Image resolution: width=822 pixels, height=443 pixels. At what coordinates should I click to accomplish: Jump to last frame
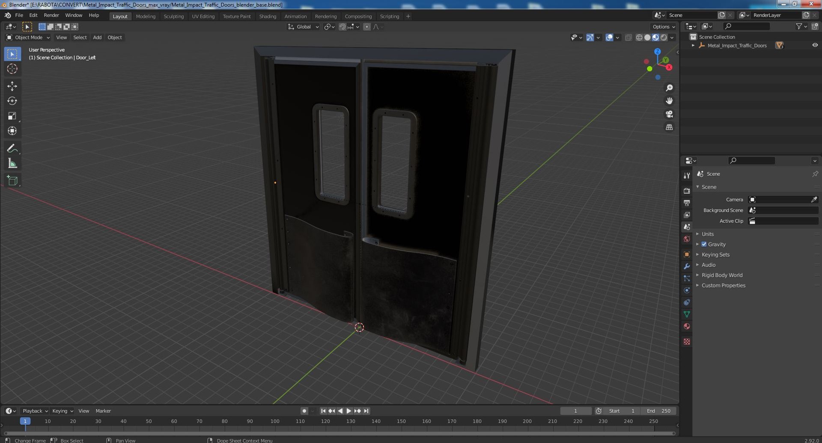click(x=366, y=411)
